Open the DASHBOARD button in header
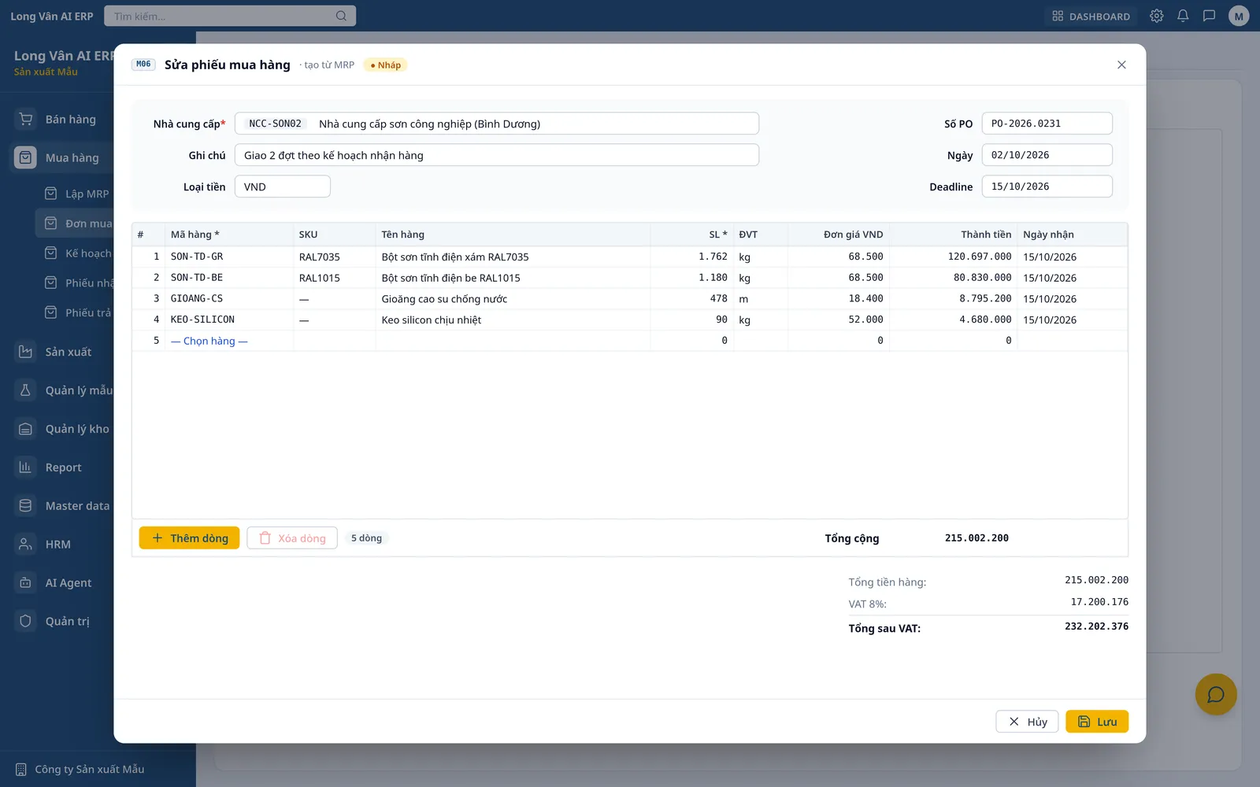 point(1091,16)
